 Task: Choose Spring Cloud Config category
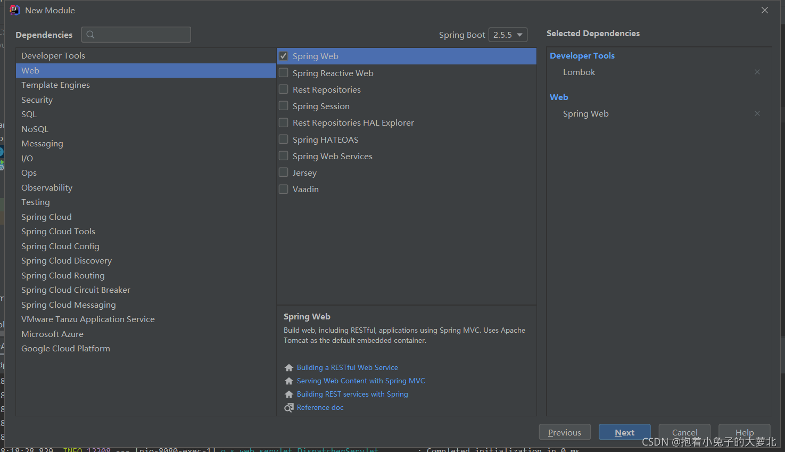click(146, 246)
